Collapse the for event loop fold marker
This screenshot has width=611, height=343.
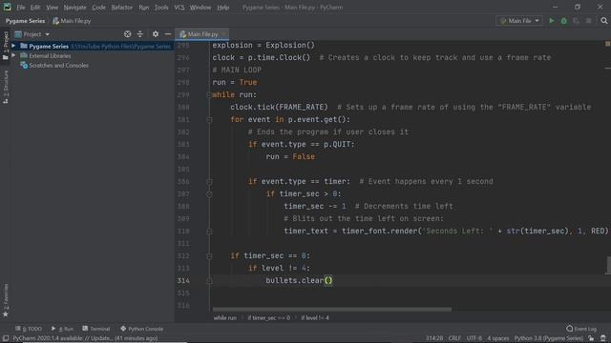pyautogui.click(x=209, y=119)
